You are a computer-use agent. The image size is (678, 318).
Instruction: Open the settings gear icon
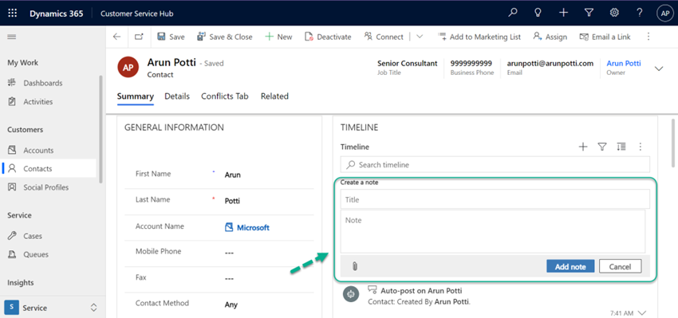tap(614, 13)
